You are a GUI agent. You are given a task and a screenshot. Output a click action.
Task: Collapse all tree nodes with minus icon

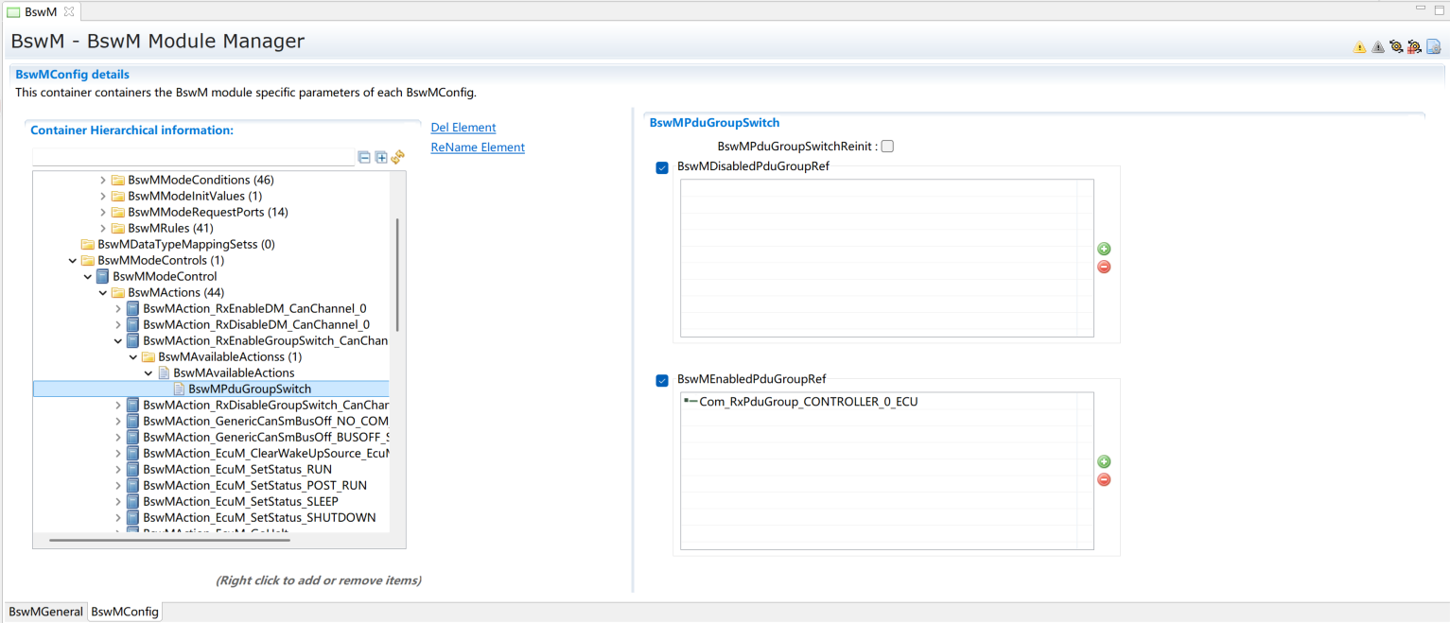(364, 157)
